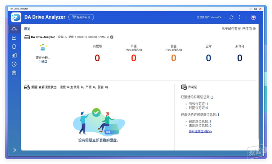
Task: Open the clipboard report icon in sidebar
Action: coord(14,73)
